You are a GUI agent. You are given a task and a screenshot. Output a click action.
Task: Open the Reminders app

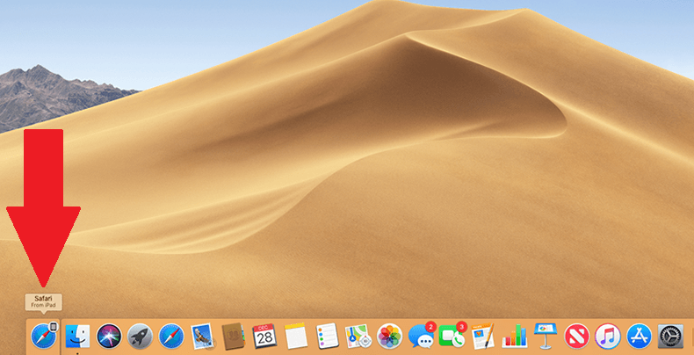pyautogui.click(x=327, y=337)
